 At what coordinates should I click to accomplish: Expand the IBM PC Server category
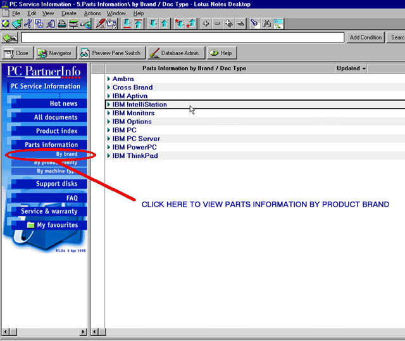click(109, 139)
